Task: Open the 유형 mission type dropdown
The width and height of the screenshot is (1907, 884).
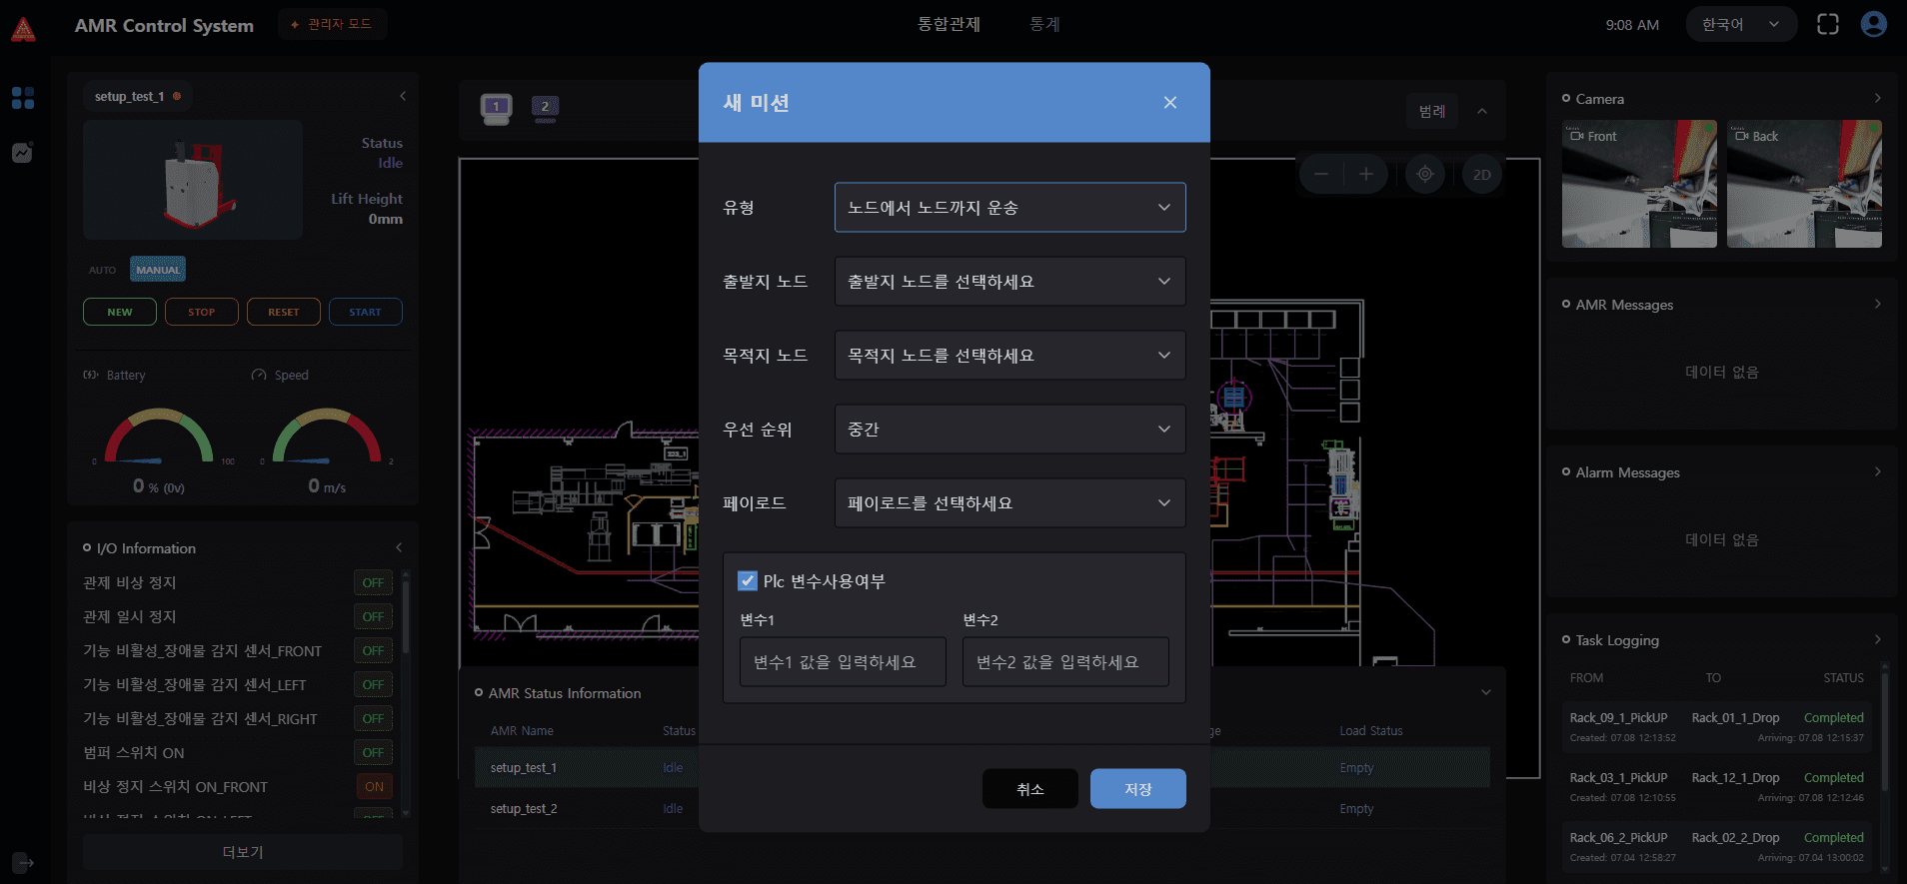Action: 1009,208
